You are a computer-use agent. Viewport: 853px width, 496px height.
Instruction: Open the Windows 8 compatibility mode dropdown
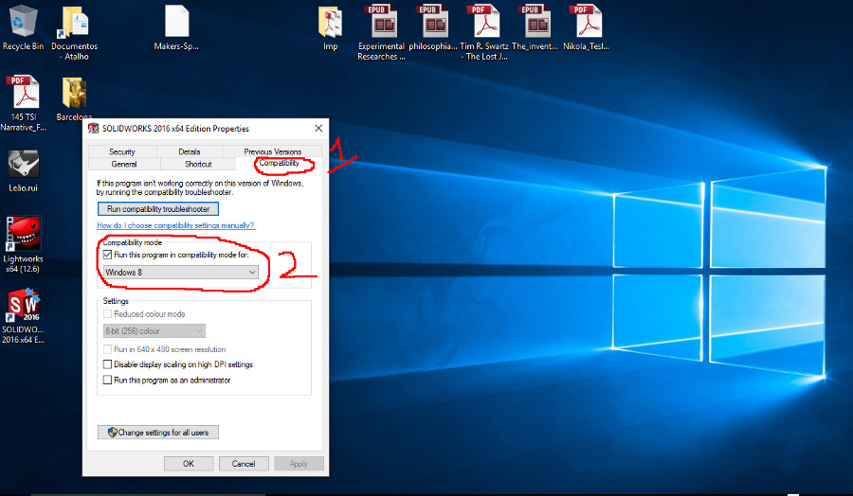(x=181, y=273)
